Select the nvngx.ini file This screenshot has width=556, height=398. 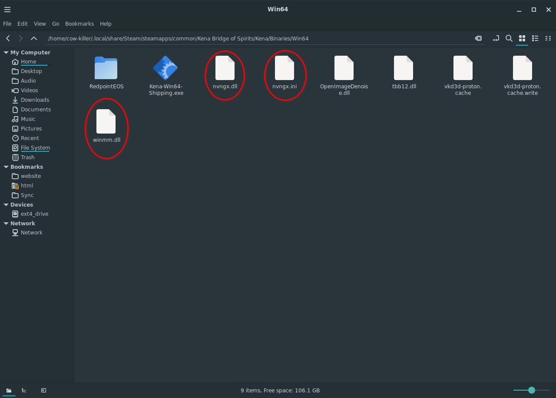[285, 73]
